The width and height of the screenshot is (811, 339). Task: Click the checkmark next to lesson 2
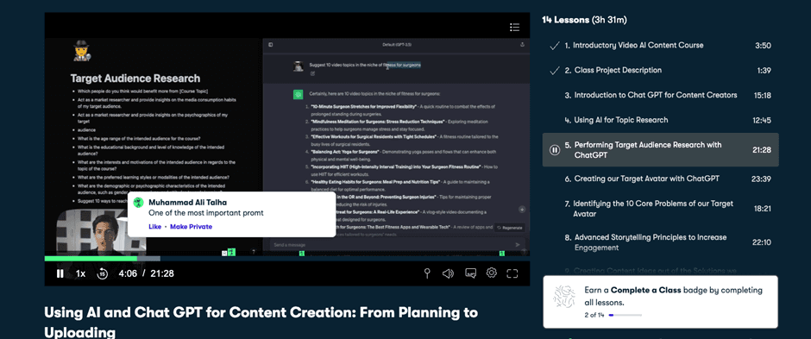[555, 70]
